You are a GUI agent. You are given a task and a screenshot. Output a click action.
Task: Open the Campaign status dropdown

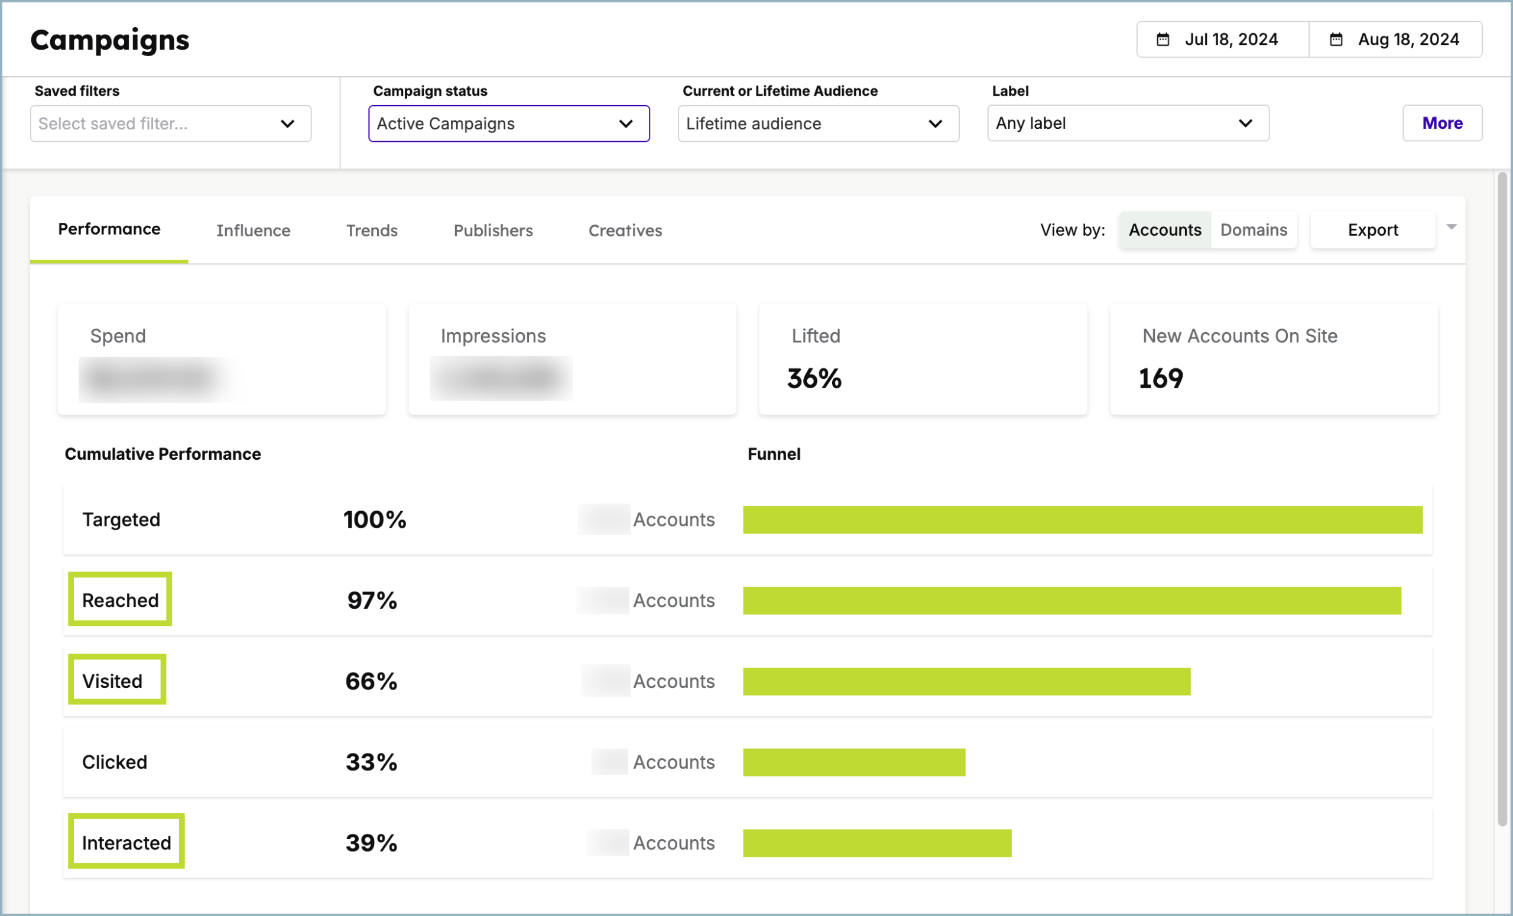pyautogui.click(x=508, y=124)
